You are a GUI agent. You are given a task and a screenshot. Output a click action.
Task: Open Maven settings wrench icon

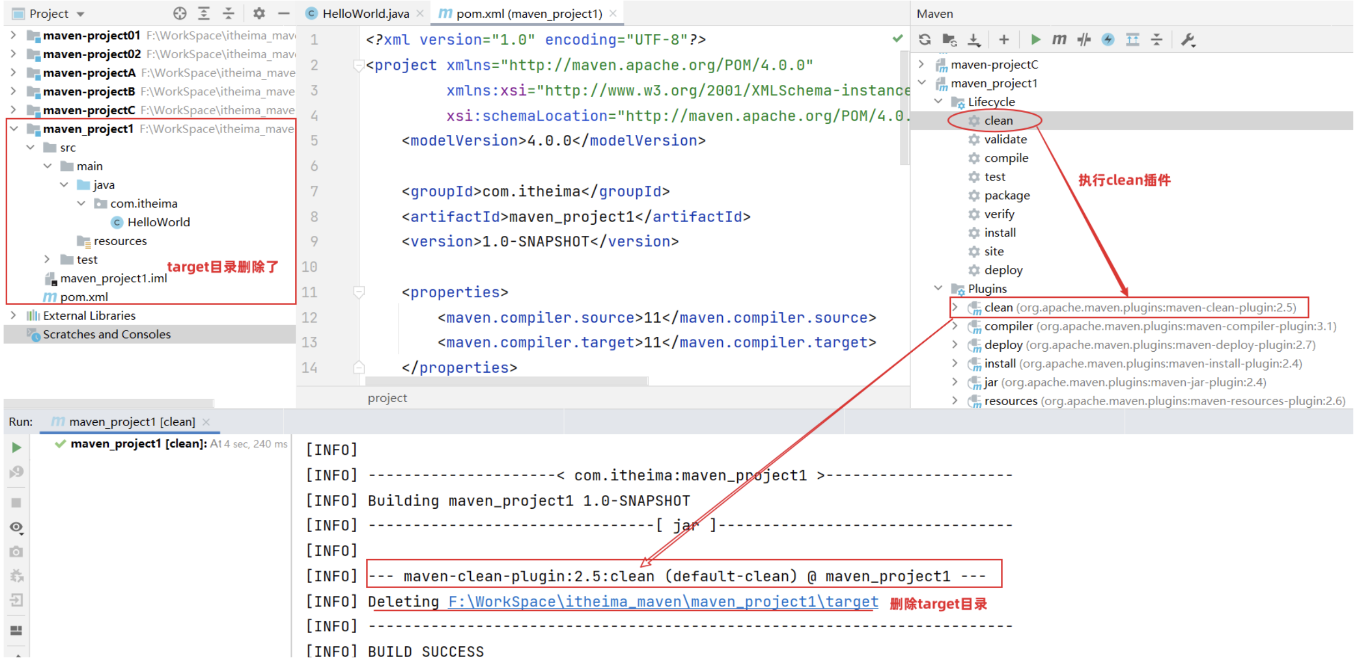[1188, 39]
